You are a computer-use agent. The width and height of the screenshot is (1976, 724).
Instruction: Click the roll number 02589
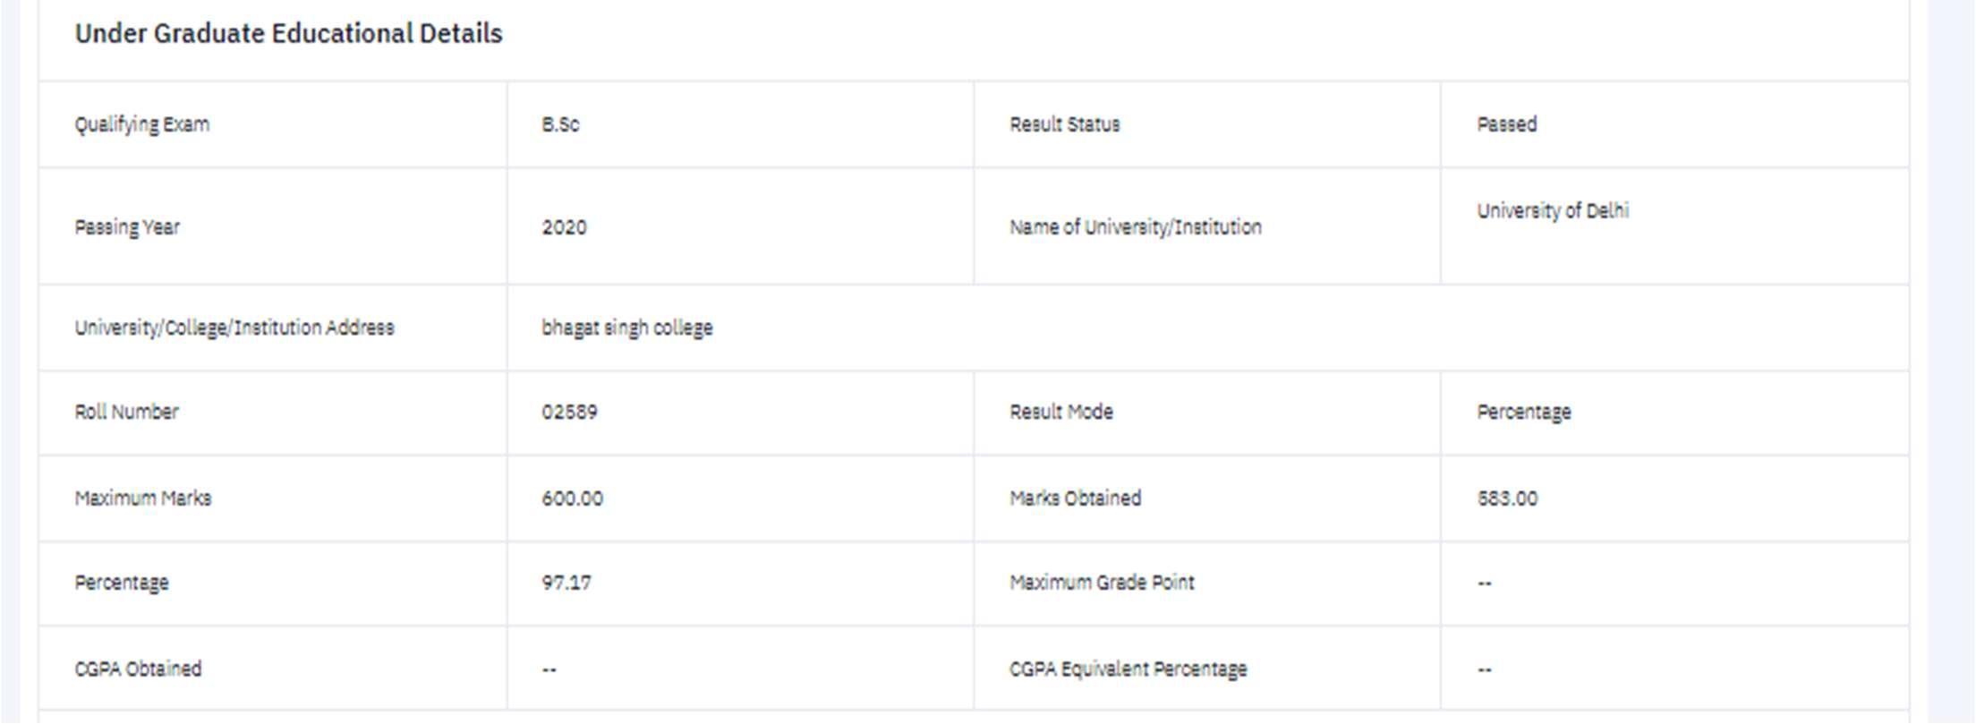pos(569,412)
